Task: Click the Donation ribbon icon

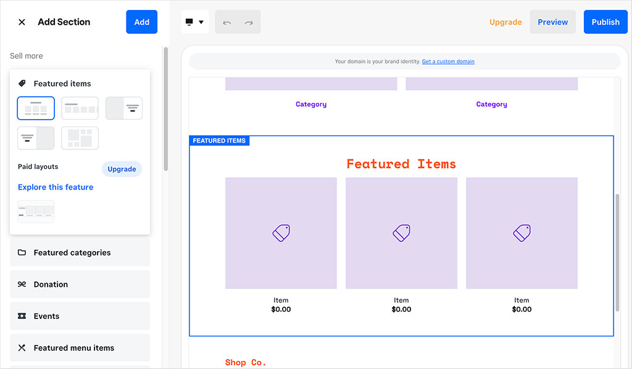Action: (x=22, y=284)
